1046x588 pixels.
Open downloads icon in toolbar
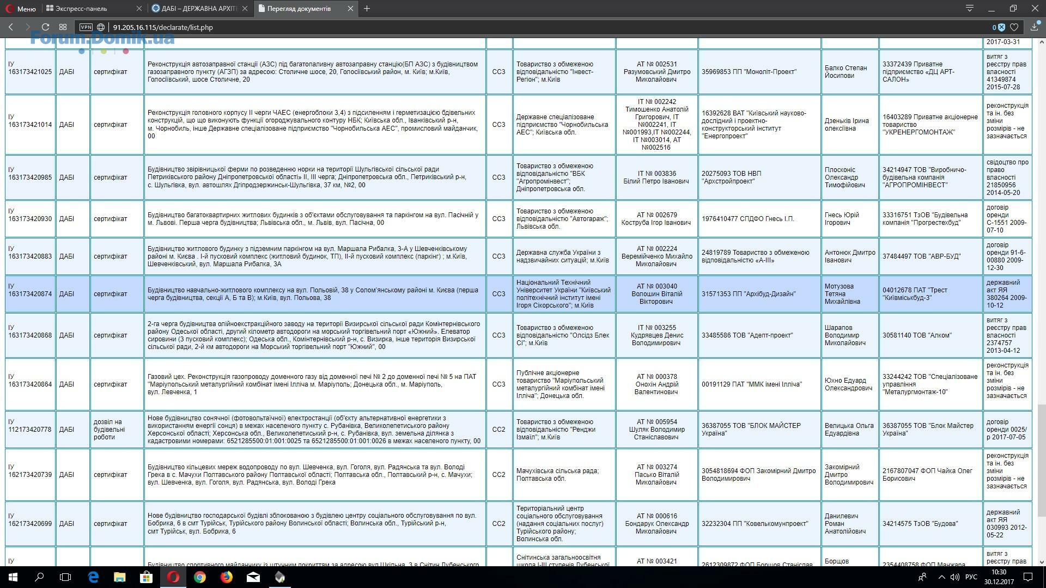point(1034,27)
